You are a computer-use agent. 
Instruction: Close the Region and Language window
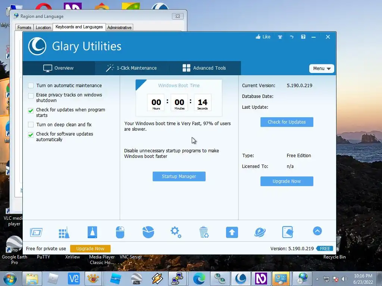point(178,16)
